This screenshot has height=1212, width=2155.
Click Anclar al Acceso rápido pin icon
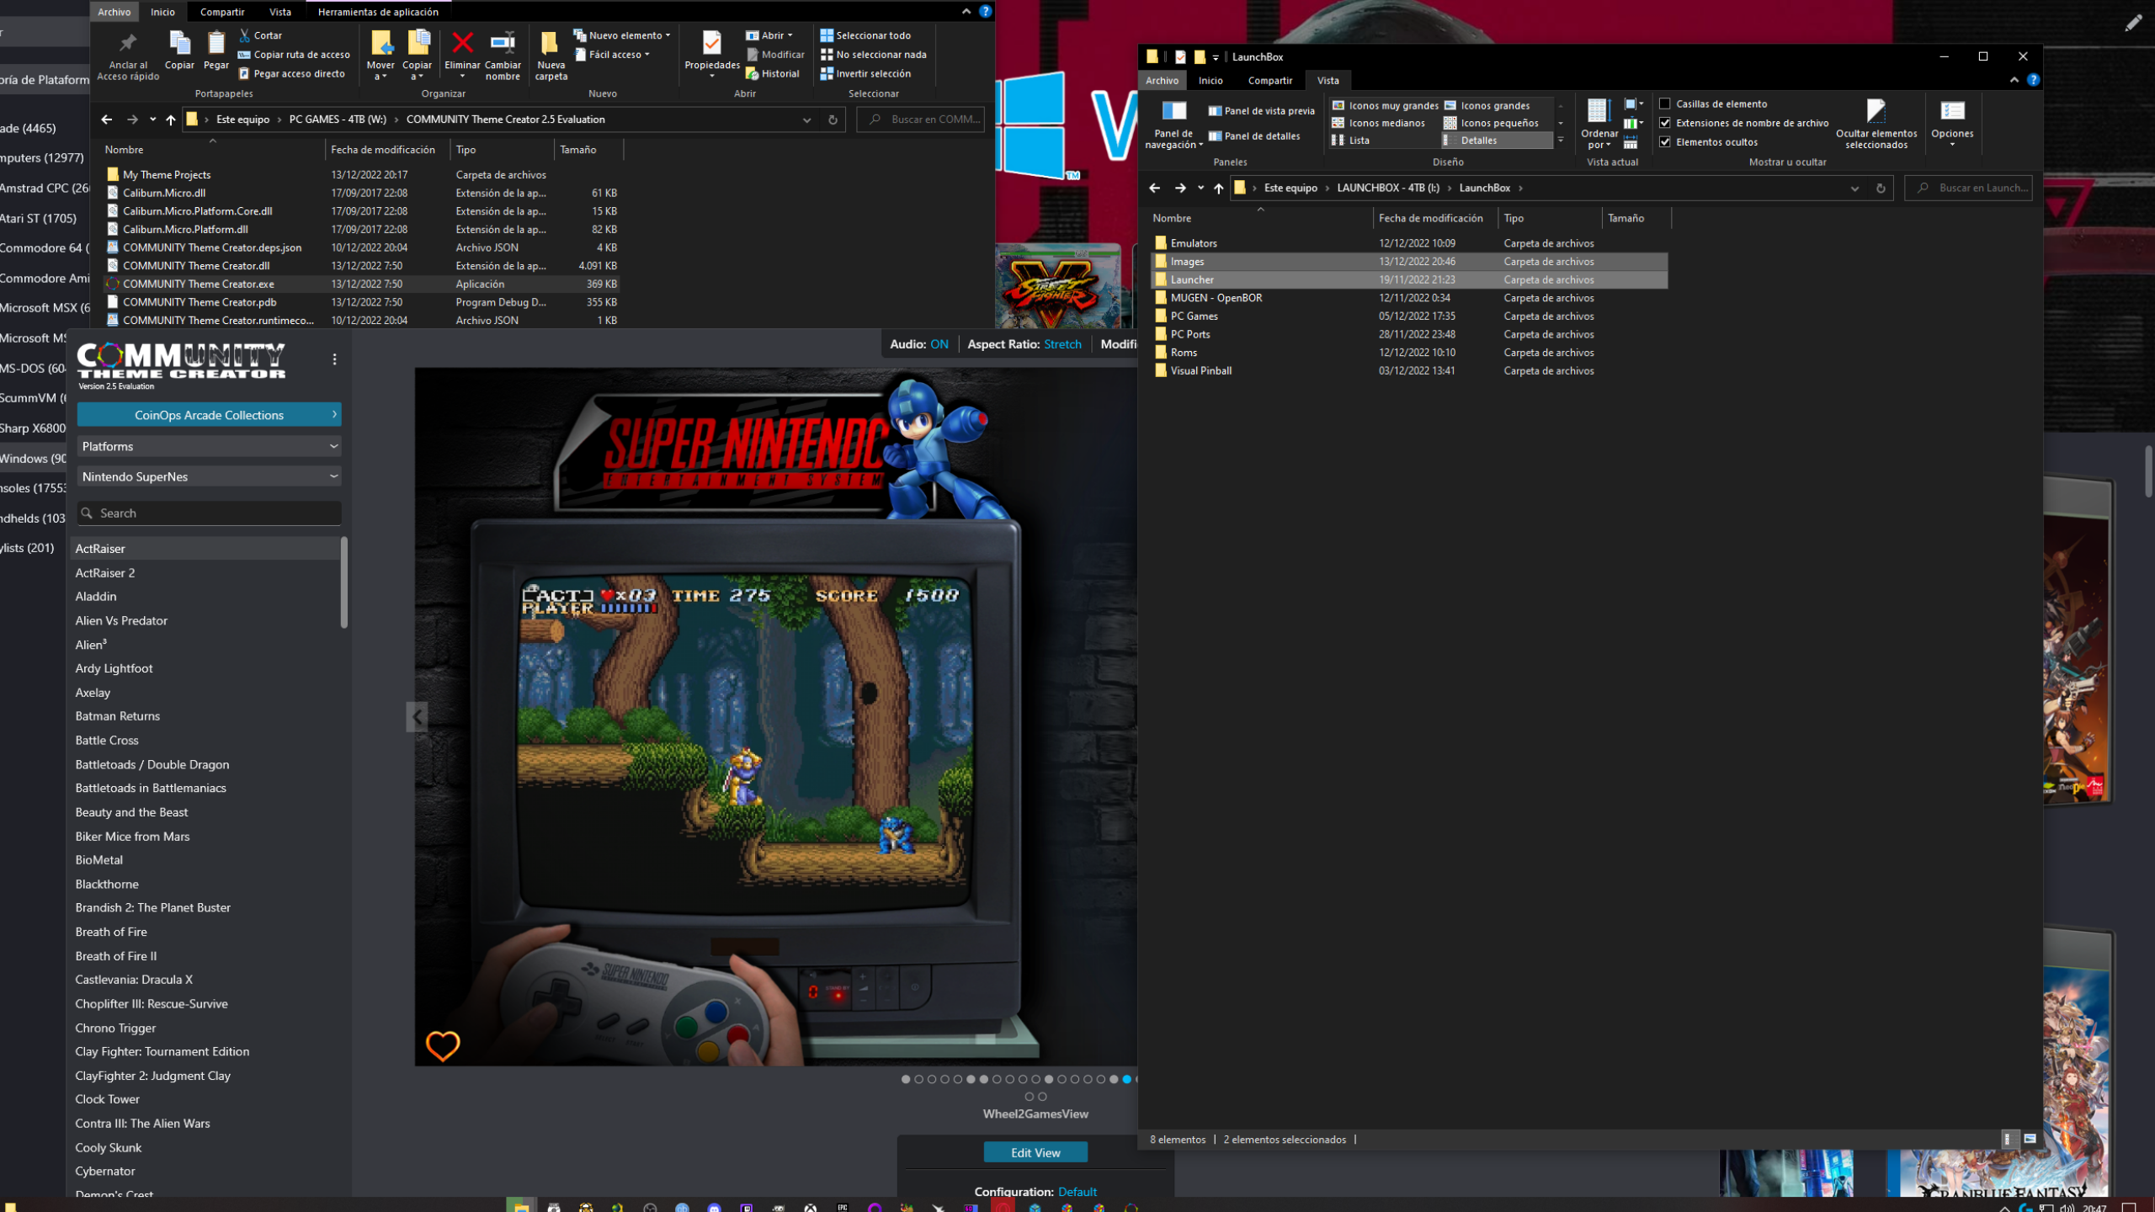point(128,42)
